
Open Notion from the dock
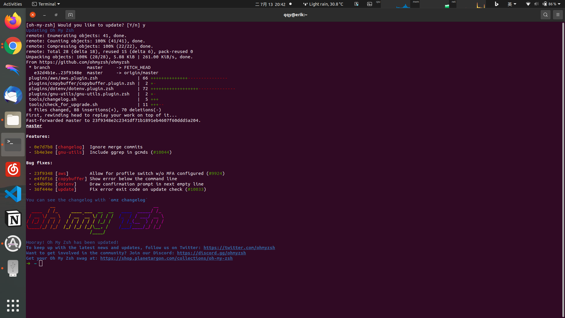coord(13,219)
